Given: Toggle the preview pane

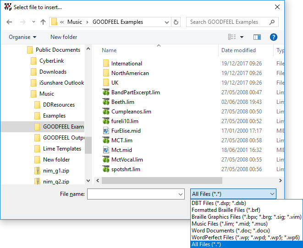Looking at the screenshot, I should click(257, 37).
